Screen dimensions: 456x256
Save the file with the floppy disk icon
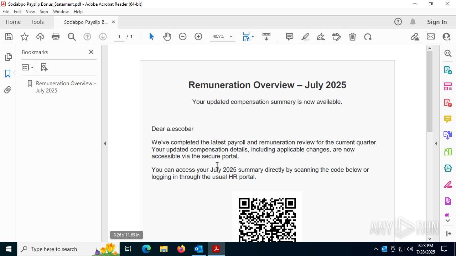(9, 37)
